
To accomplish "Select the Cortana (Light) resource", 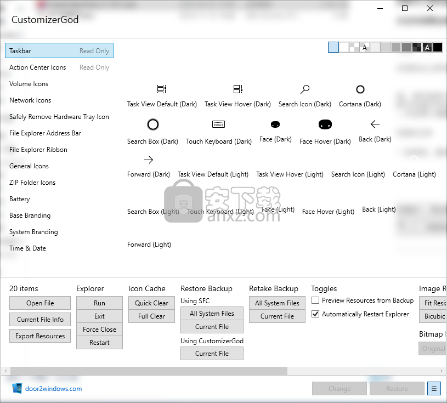I will [x=414, y=174].
